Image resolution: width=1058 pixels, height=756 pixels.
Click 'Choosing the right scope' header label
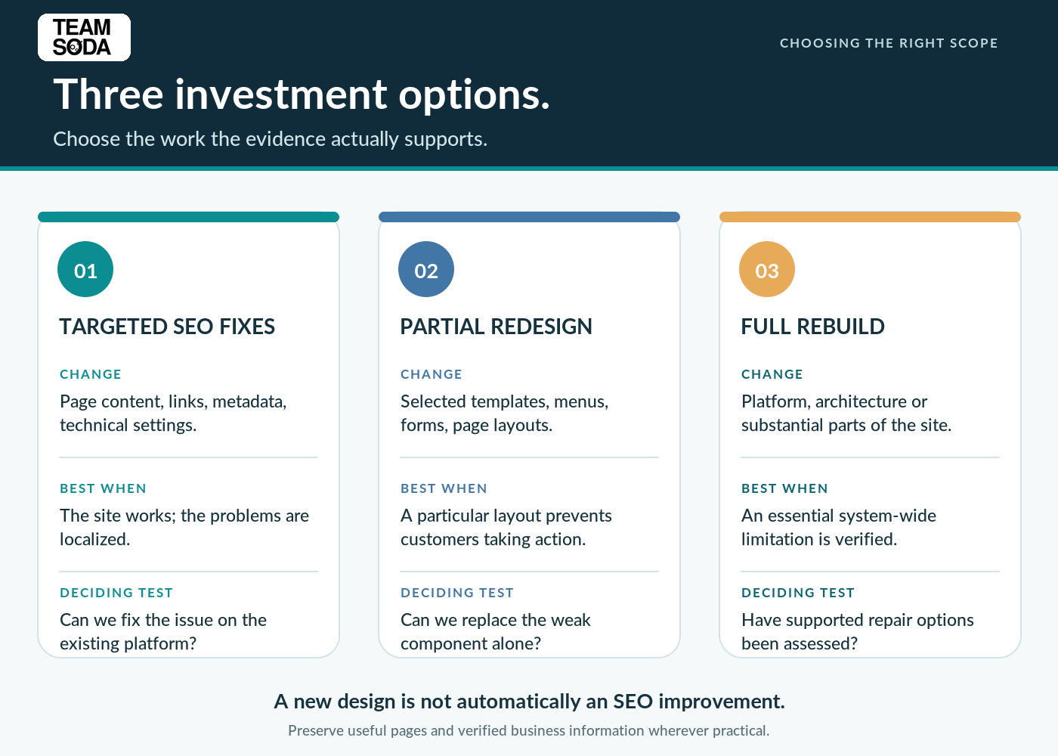[x=889, y=43]
